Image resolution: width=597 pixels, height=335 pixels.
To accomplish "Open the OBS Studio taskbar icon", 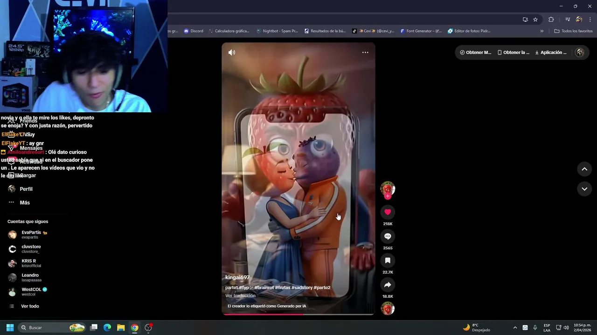I will click(148, 328).
